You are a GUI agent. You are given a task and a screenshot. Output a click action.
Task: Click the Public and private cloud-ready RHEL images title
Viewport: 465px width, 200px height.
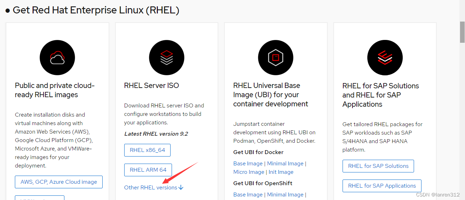click(55, 90)
